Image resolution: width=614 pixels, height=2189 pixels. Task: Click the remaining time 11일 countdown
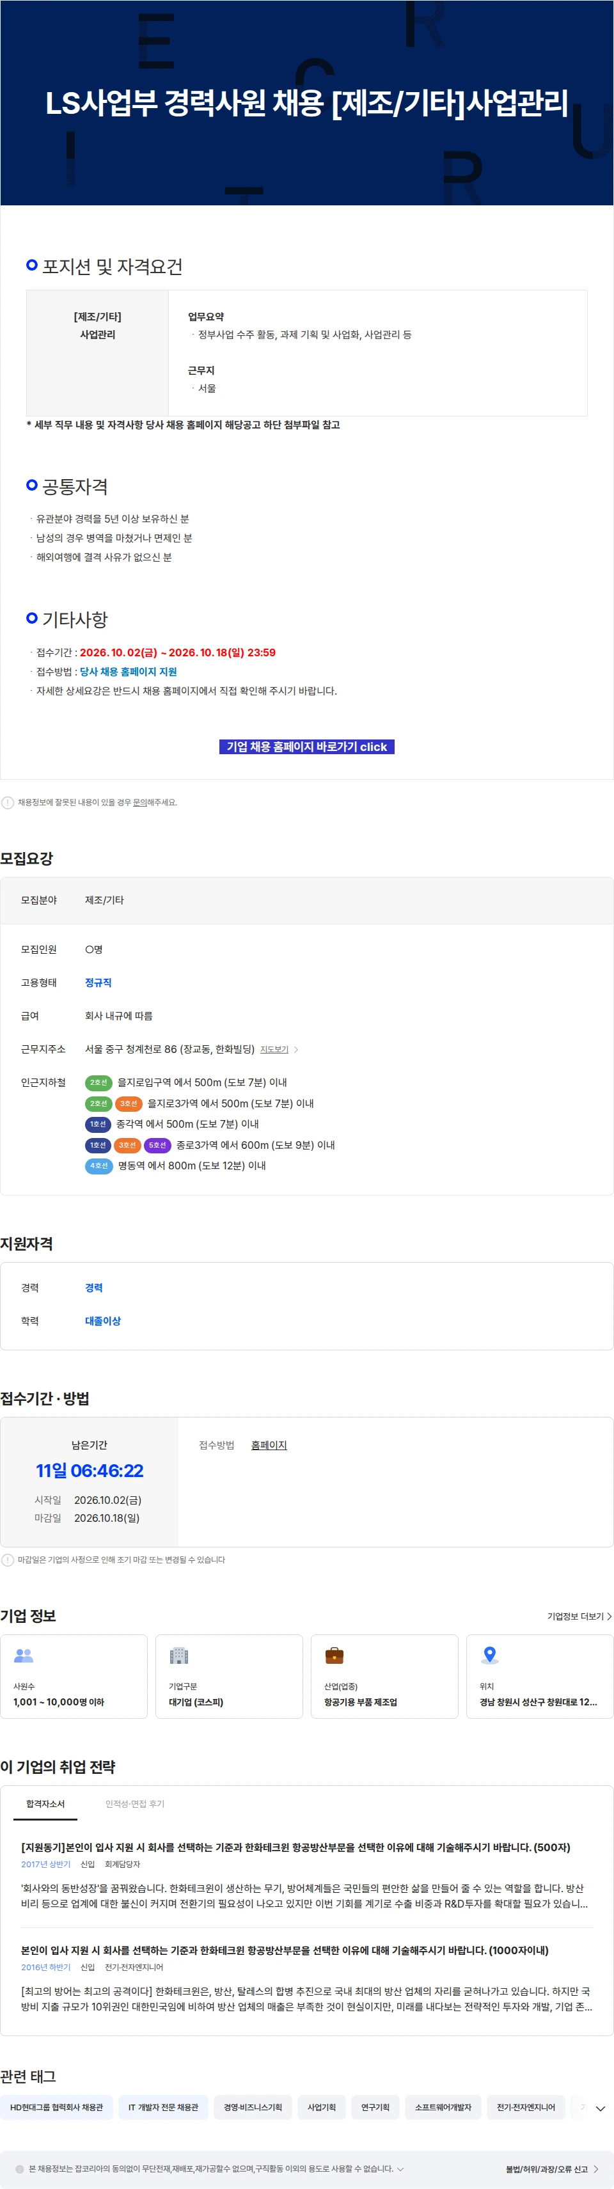click(90, 1471)
